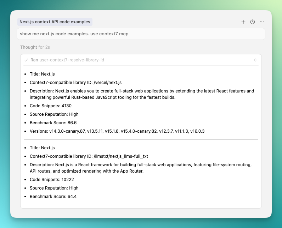Click "Source Reputation: High" in the second result

tap(54, 188)
